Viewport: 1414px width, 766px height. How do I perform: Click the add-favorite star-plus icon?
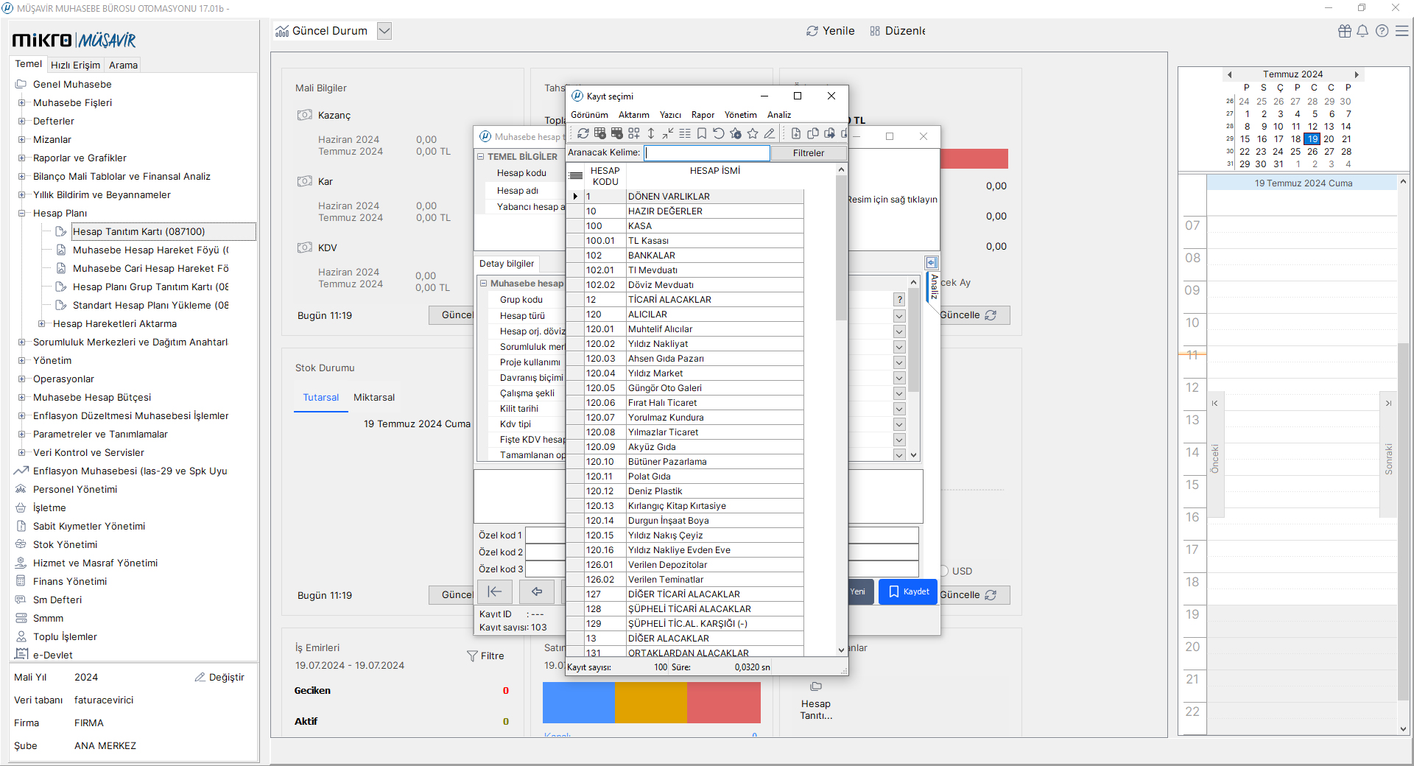[736, 133]
